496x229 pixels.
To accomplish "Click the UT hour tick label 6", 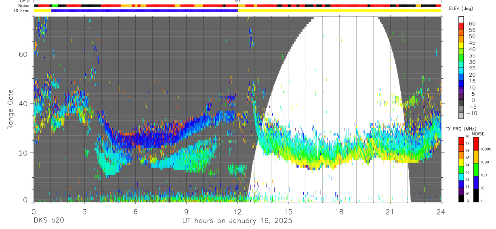I will [135, 212].
